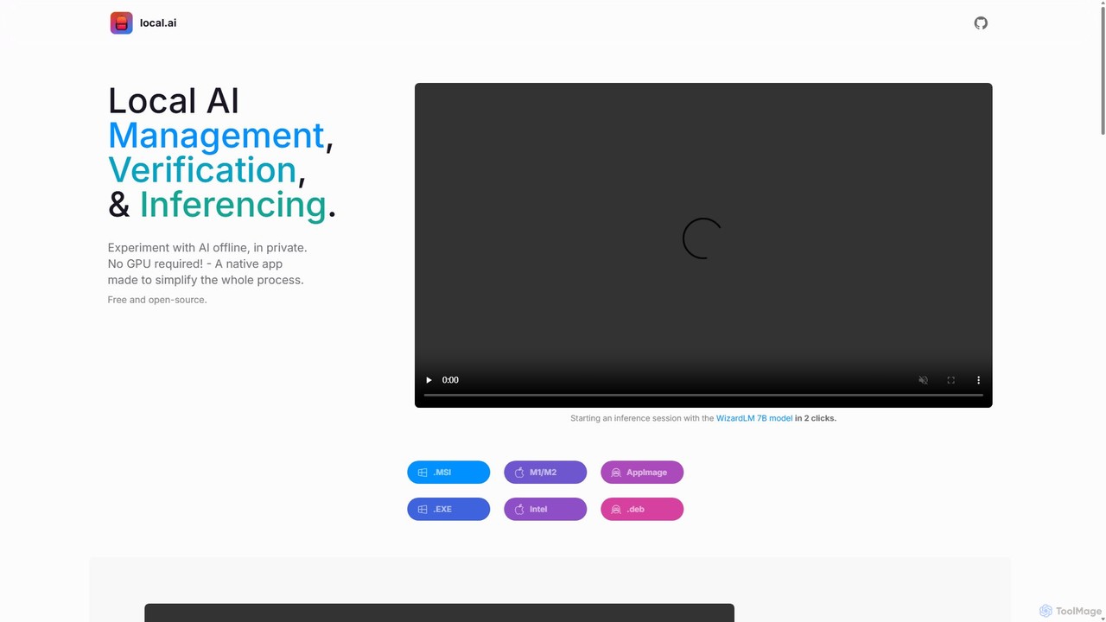Image resolution: width=1106 pixels, height=622 pixels.
Task: Download the .MSI installer
Action: click(x=448, y=473)
